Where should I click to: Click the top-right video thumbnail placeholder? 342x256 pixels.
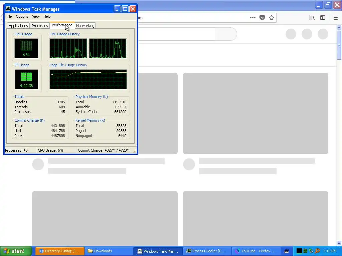(x=255, y=113)
